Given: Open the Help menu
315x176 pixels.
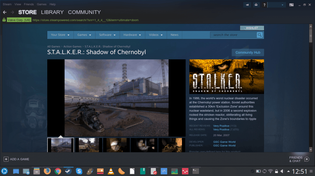Looking at the screenshot, I should [x=52, y=4].
